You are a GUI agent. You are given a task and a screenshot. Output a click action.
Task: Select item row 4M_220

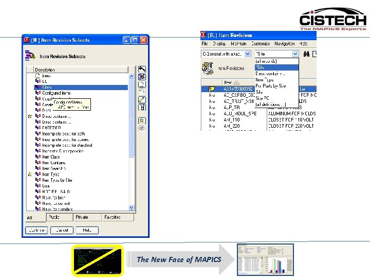coord(258,126)
